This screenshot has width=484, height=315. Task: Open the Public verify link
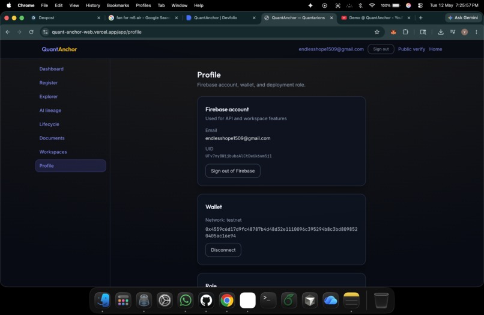click(x=411, y=49)
